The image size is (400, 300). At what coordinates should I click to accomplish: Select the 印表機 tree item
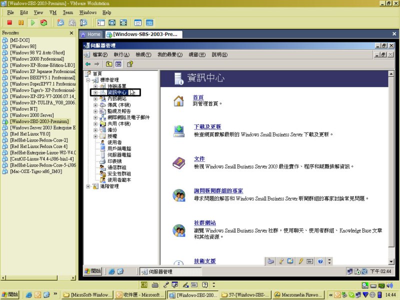[x=114, y=161]
